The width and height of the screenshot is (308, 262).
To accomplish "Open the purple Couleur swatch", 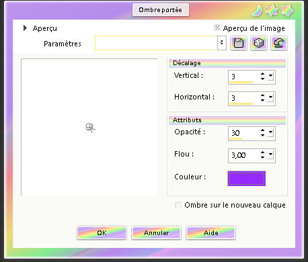I will click(247, 179).
